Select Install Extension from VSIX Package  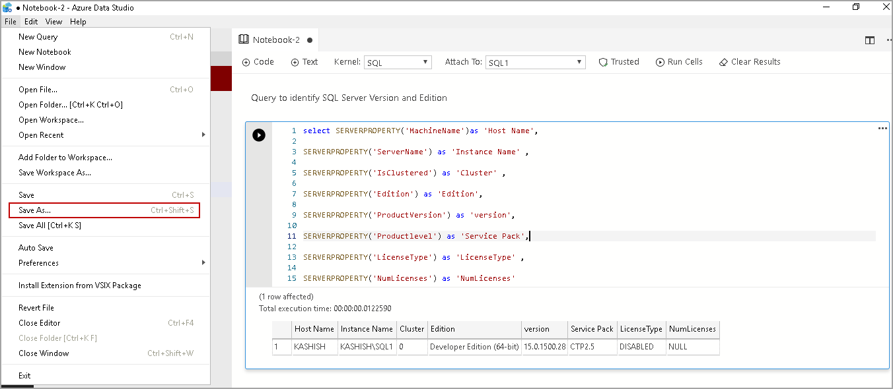tap(79, 285)
